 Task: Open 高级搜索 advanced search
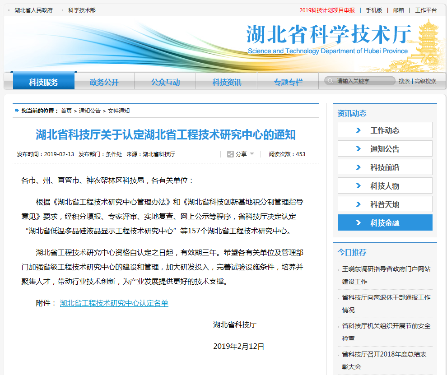pyautogui.click(x=425, y=81)
